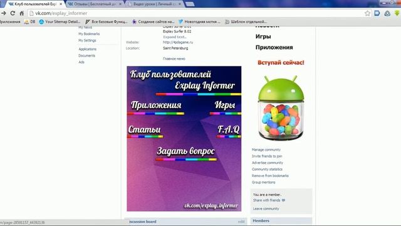Click Приложения in the purple banner menu
The image size is (401, 226).
(x=156, y=105)
